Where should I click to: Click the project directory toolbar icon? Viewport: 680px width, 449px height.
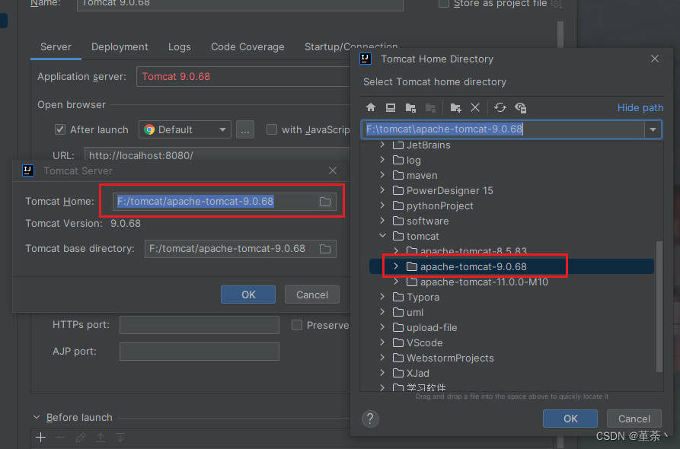(410, 107)
